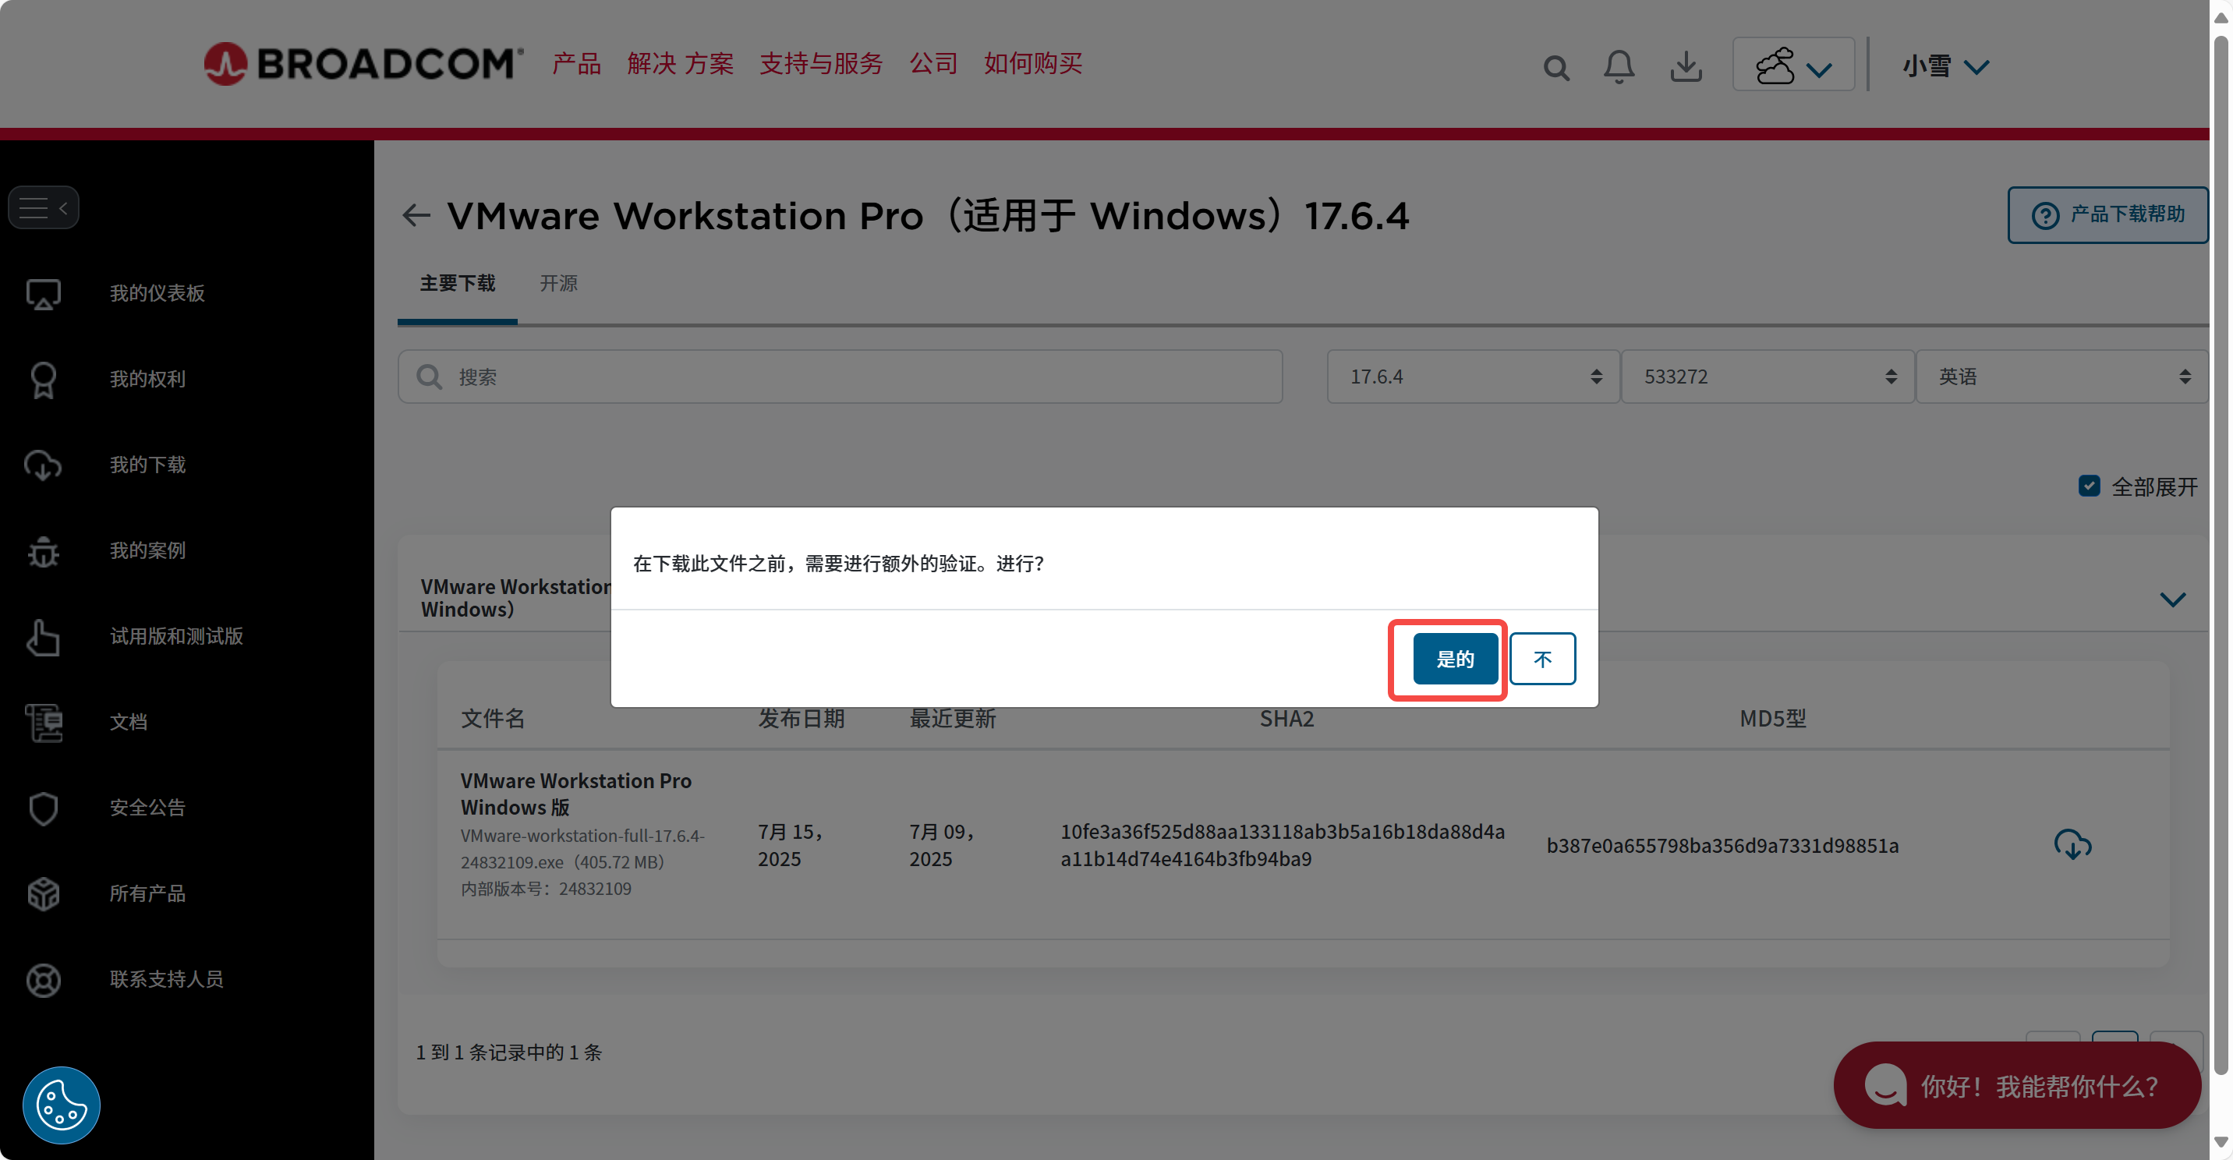This screenshot has width=2233, height=1160.
Task: Open 产品下载帮助 help button
Action: [2107, 214]
